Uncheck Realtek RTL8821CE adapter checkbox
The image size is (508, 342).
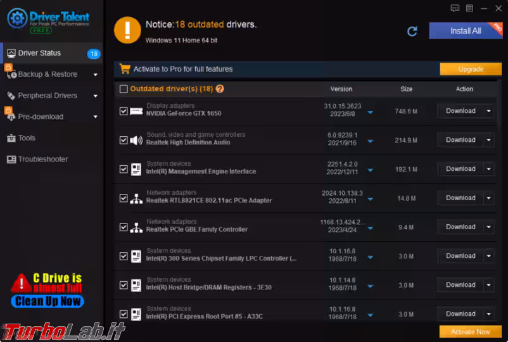pyautogui.click(x=124, y=198)
